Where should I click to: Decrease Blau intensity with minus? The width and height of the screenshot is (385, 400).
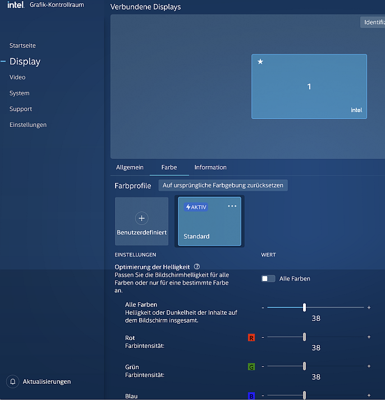263,396
